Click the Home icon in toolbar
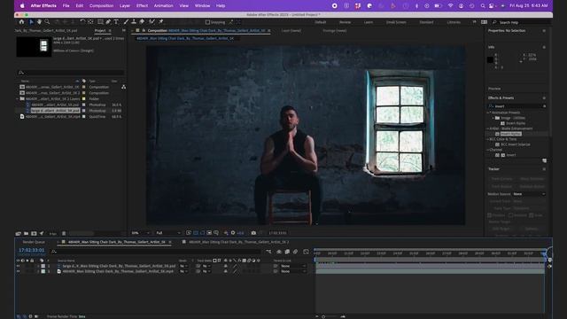The width and height of the screenshot is (567, 319). (21, 22)
